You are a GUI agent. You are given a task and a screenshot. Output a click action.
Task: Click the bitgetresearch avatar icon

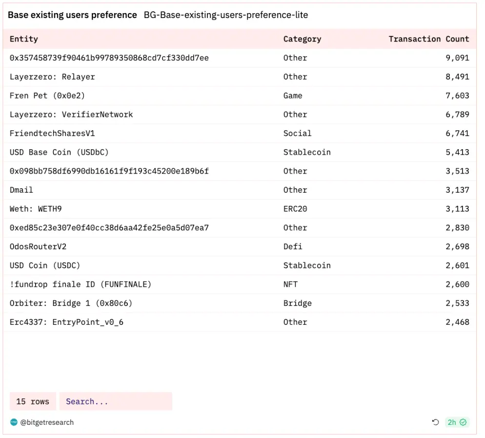click(x=14, y=422)
